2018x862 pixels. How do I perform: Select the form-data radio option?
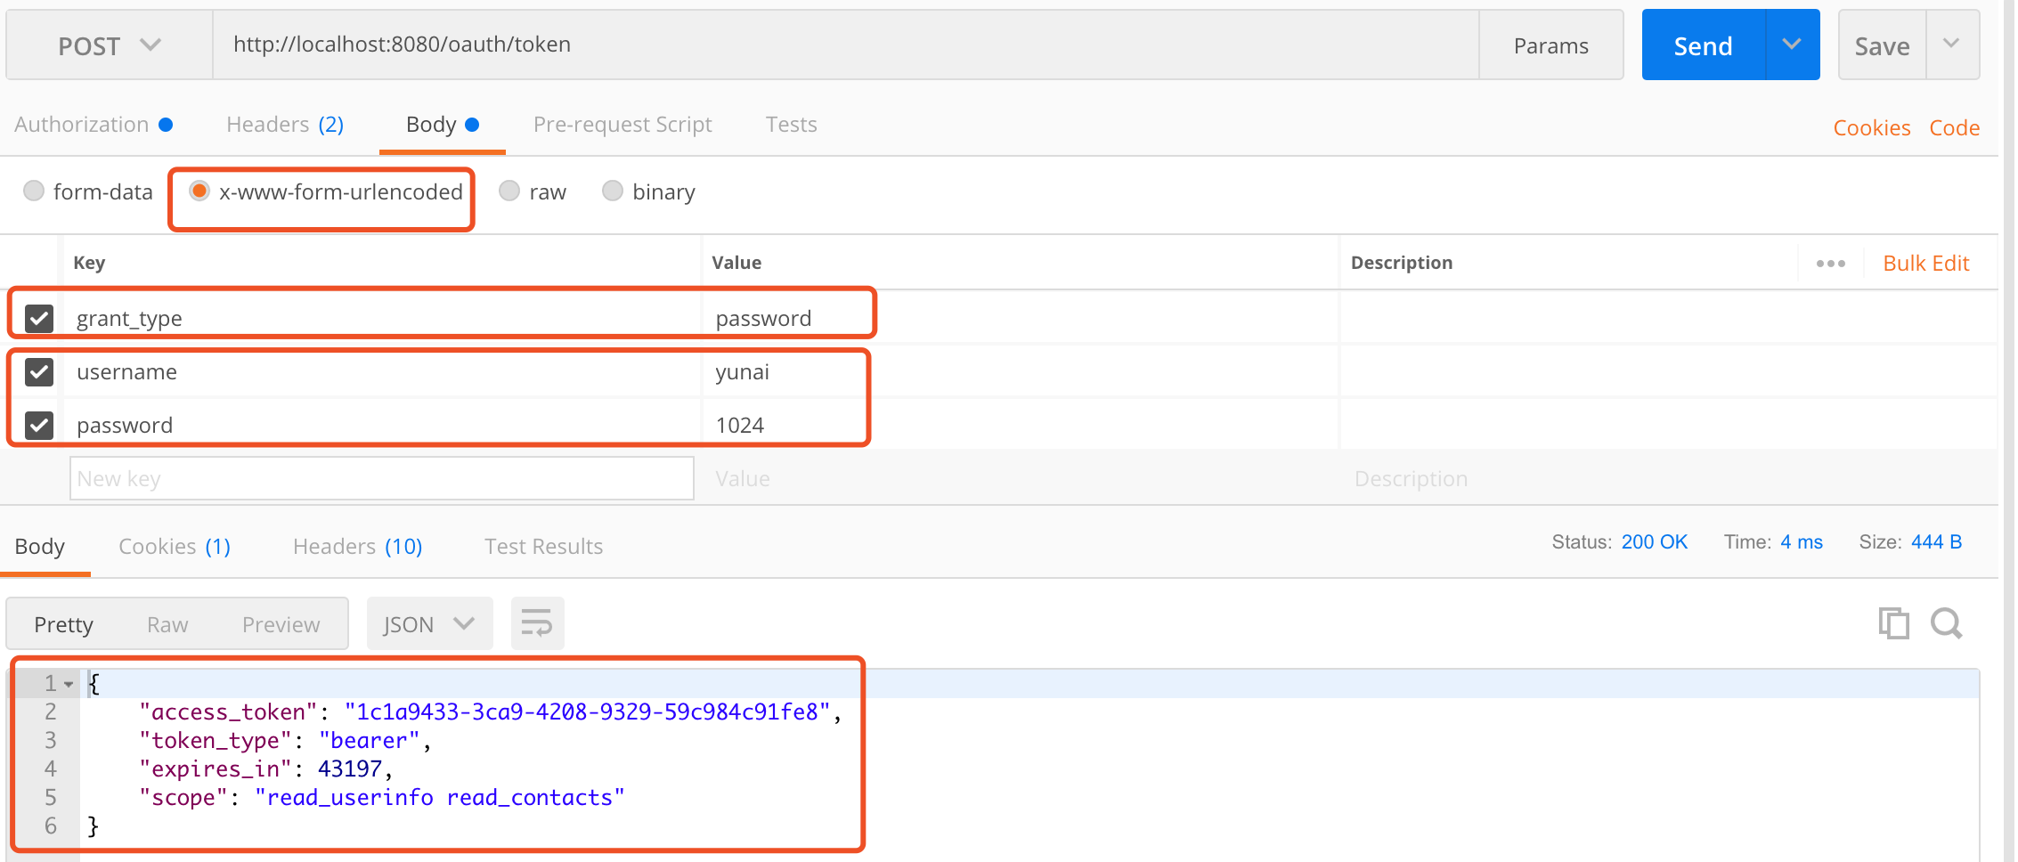(x=34, y=191)
